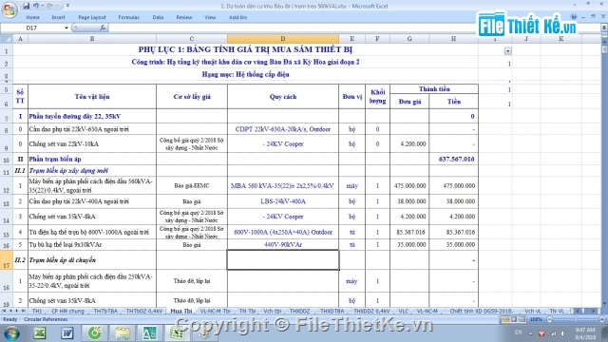Image resolution: width=608 pixels, height=342 pixels.
Task: Open Excel from the taskbar first icon
Action: coord(40,333)
